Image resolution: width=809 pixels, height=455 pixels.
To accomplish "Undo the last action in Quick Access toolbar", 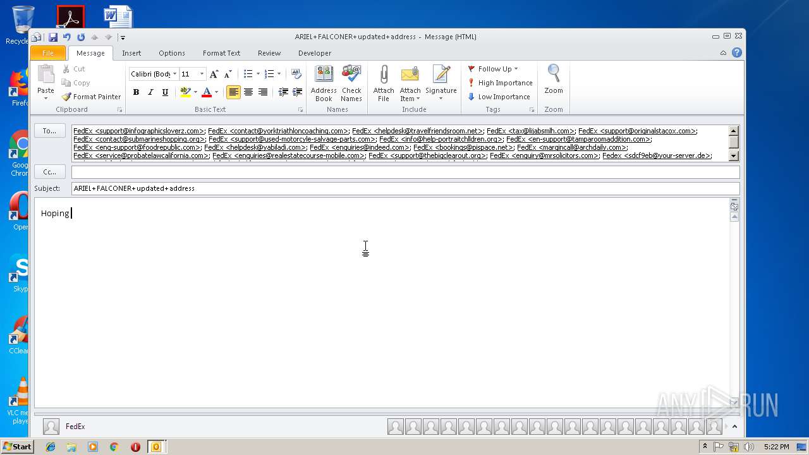I will pos(66,37).
